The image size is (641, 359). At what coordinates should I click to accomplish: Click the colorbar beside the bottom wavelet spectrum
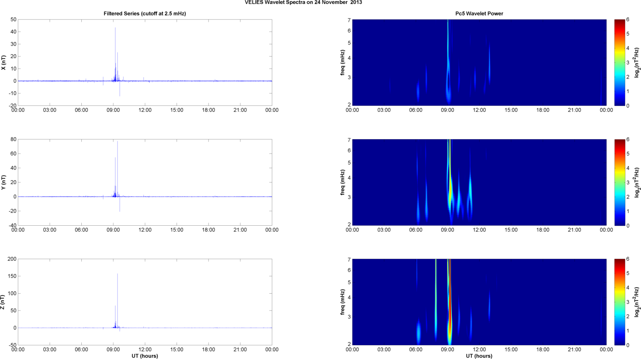click(x=620, y=302)
